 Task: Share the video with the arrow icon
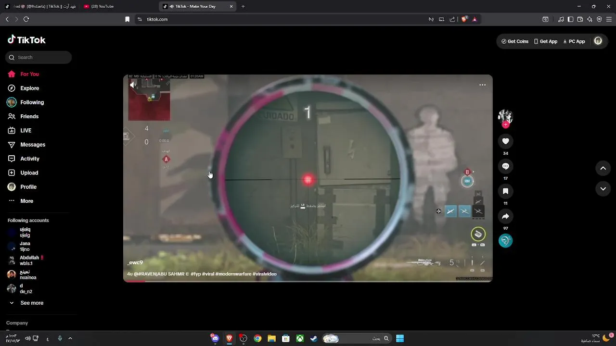tap(505, 216)
